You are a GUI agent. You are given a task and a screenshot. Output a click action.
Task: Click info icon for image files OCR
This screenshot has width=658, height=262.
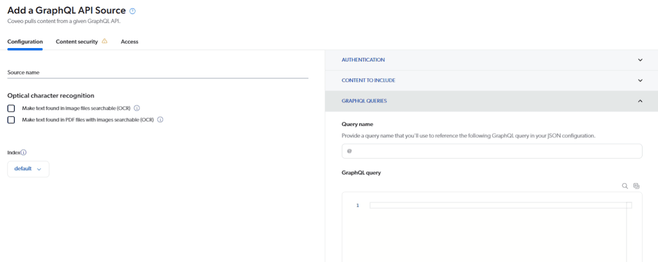(137, 109)
